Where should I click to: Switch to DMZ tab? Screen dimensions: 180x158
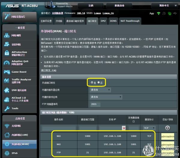click(x=103, y=21)
